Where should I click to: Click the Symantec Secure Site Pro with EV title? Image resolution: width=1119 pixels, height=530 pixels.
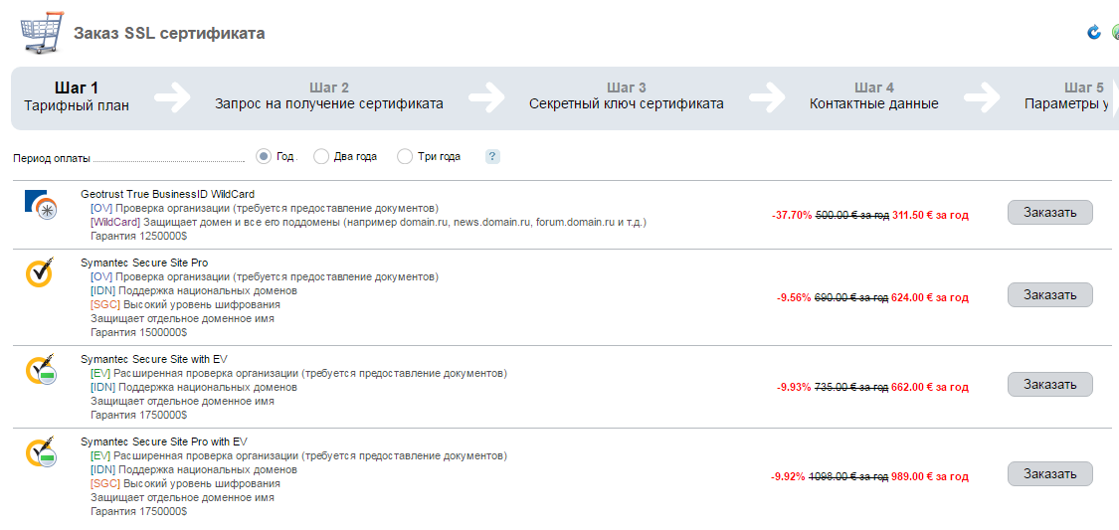click(164, 442)
